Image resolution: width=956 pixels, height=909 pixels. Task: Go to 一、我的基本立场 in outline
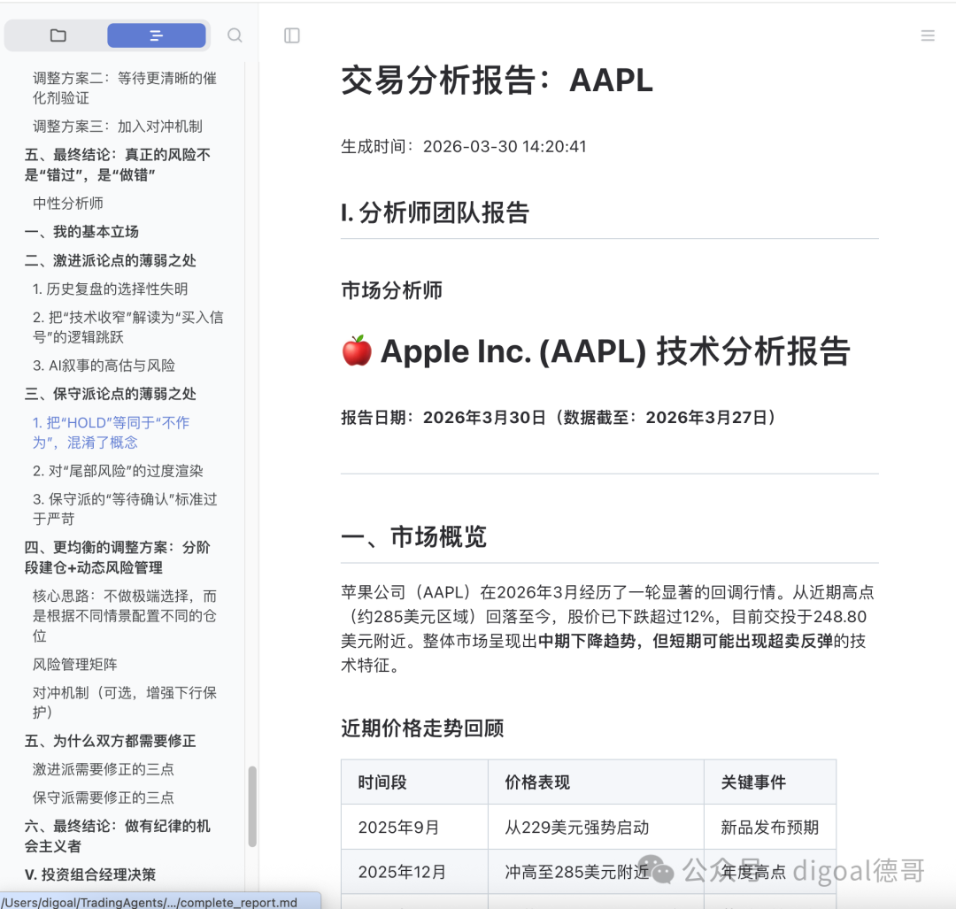81,232
